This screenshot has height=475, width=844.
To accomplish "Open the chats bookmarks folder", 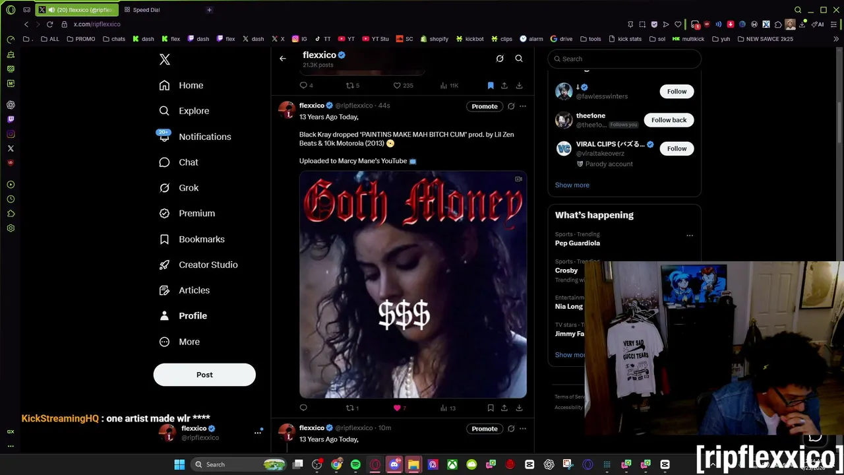I will click(114, 39).
